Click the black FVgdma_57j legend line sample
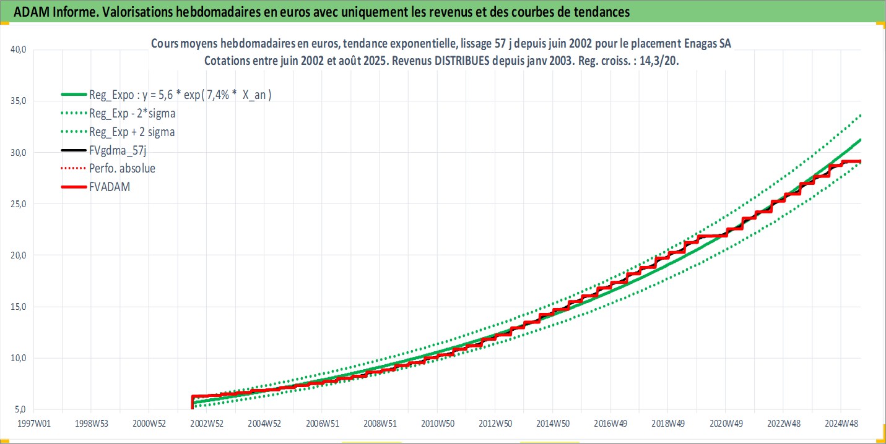Image resolution: width=886 pixels, height=444 pixels. [73, 150]
